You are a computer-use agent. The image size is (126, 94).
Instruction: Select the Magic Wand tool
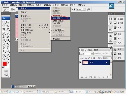click(x=8, y=26)
